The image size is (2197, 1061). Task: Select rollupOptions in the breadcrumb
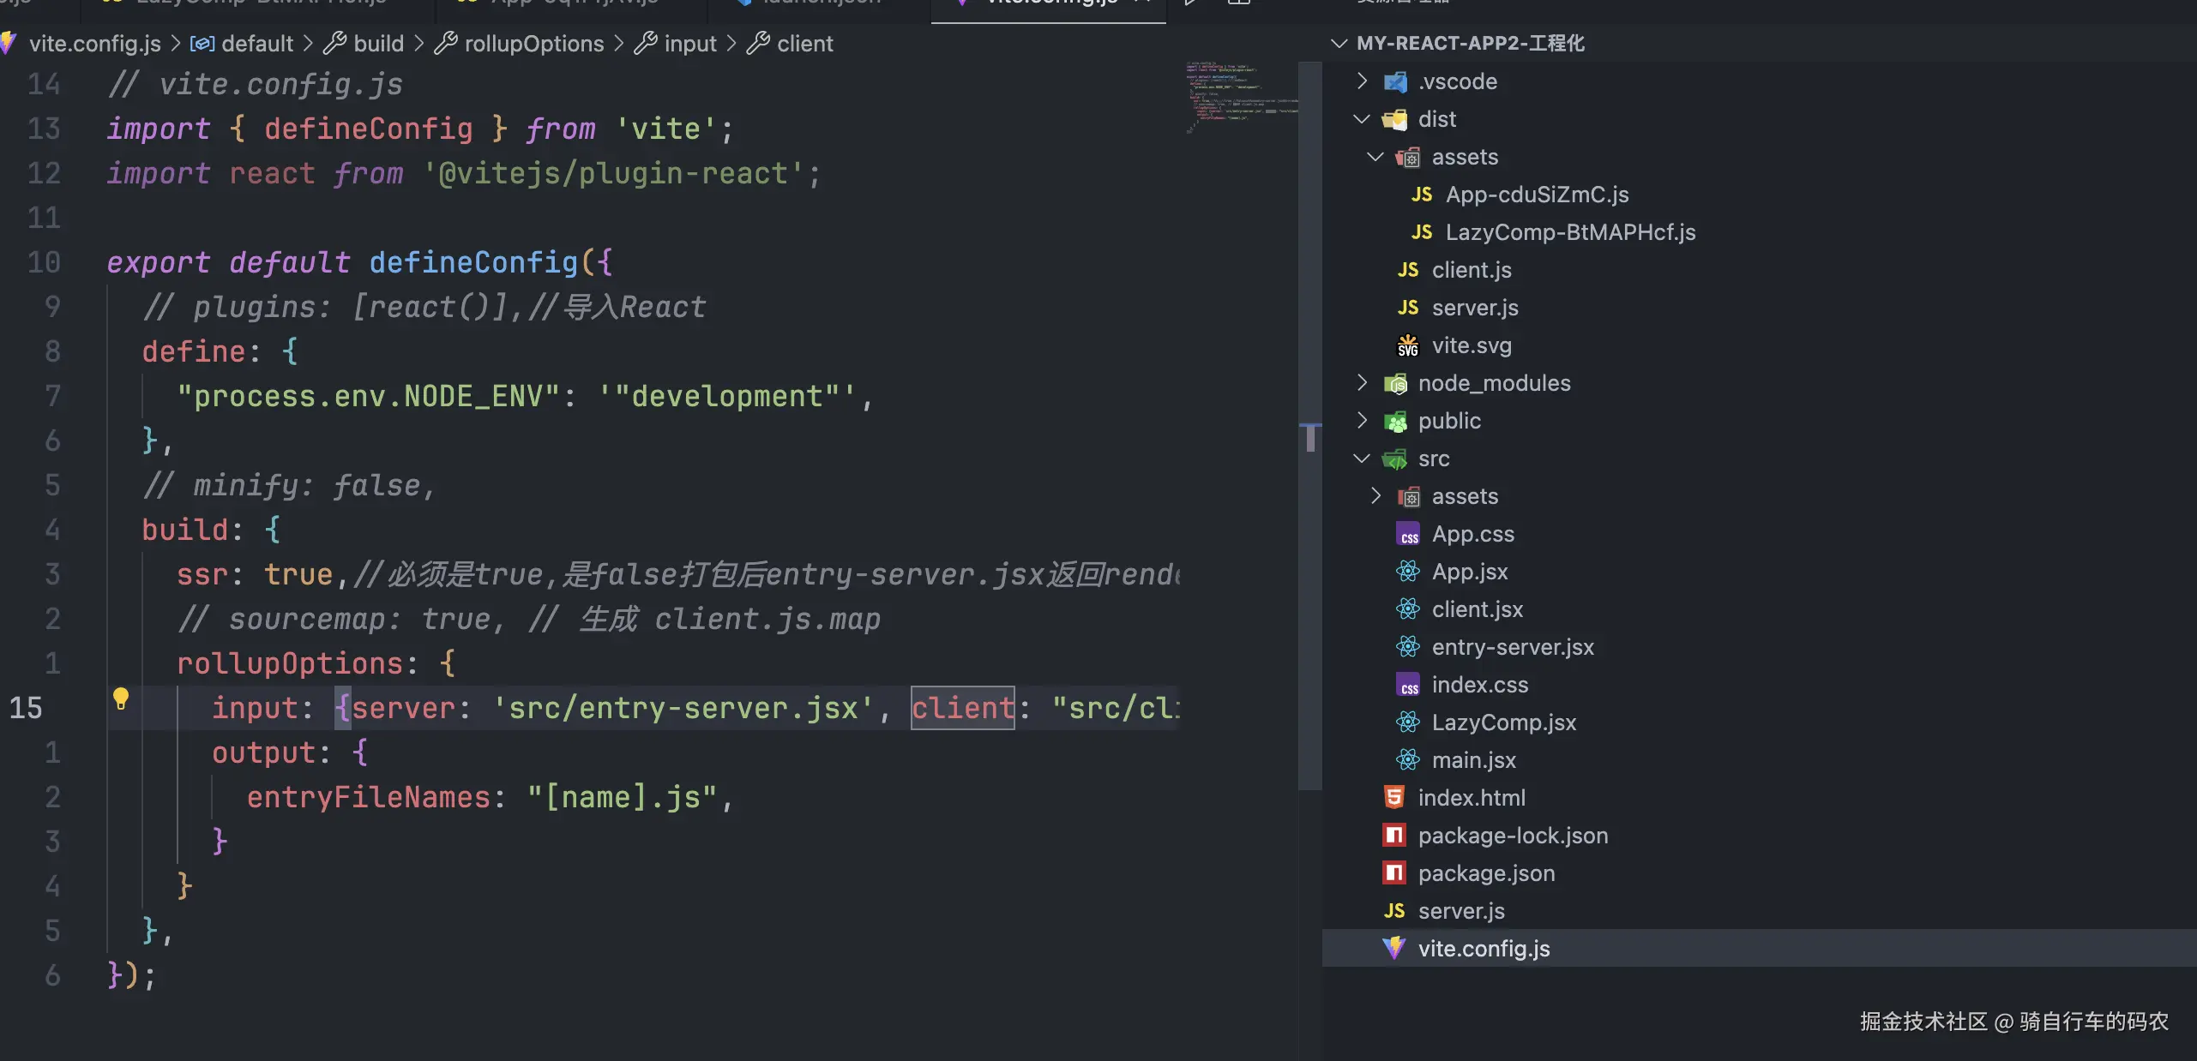click(x=533, y=44)
